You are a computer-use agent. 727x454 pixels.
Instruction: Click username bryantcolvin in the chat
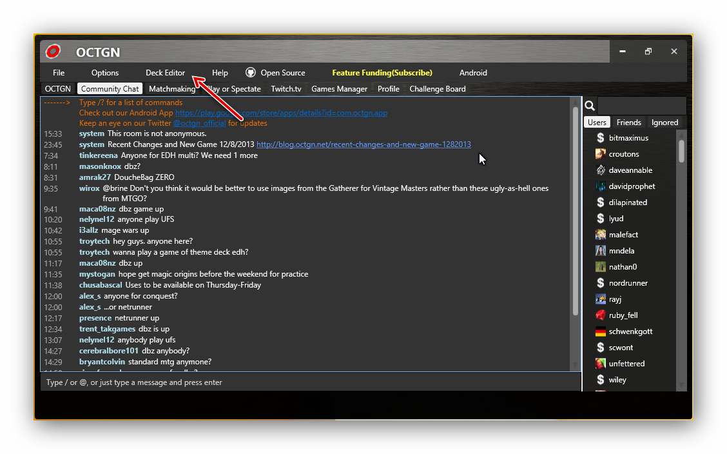[102, 362]
